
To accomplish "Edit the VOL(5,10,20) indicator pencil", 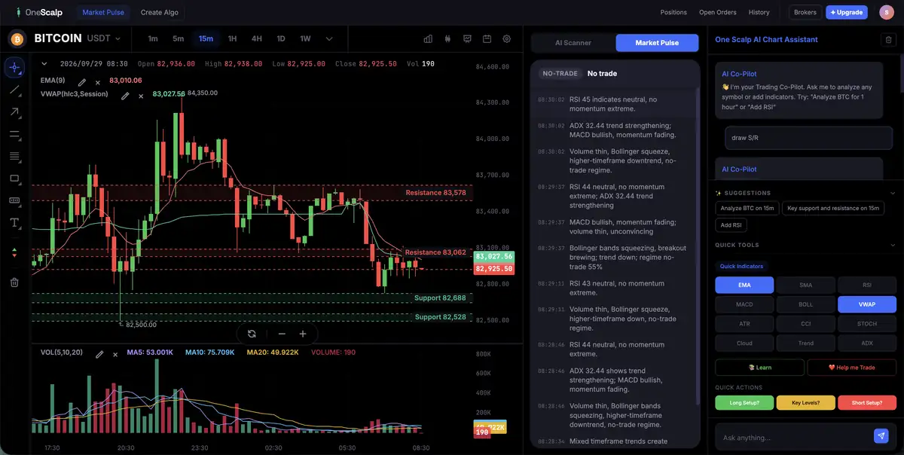I will click(99, 354).
